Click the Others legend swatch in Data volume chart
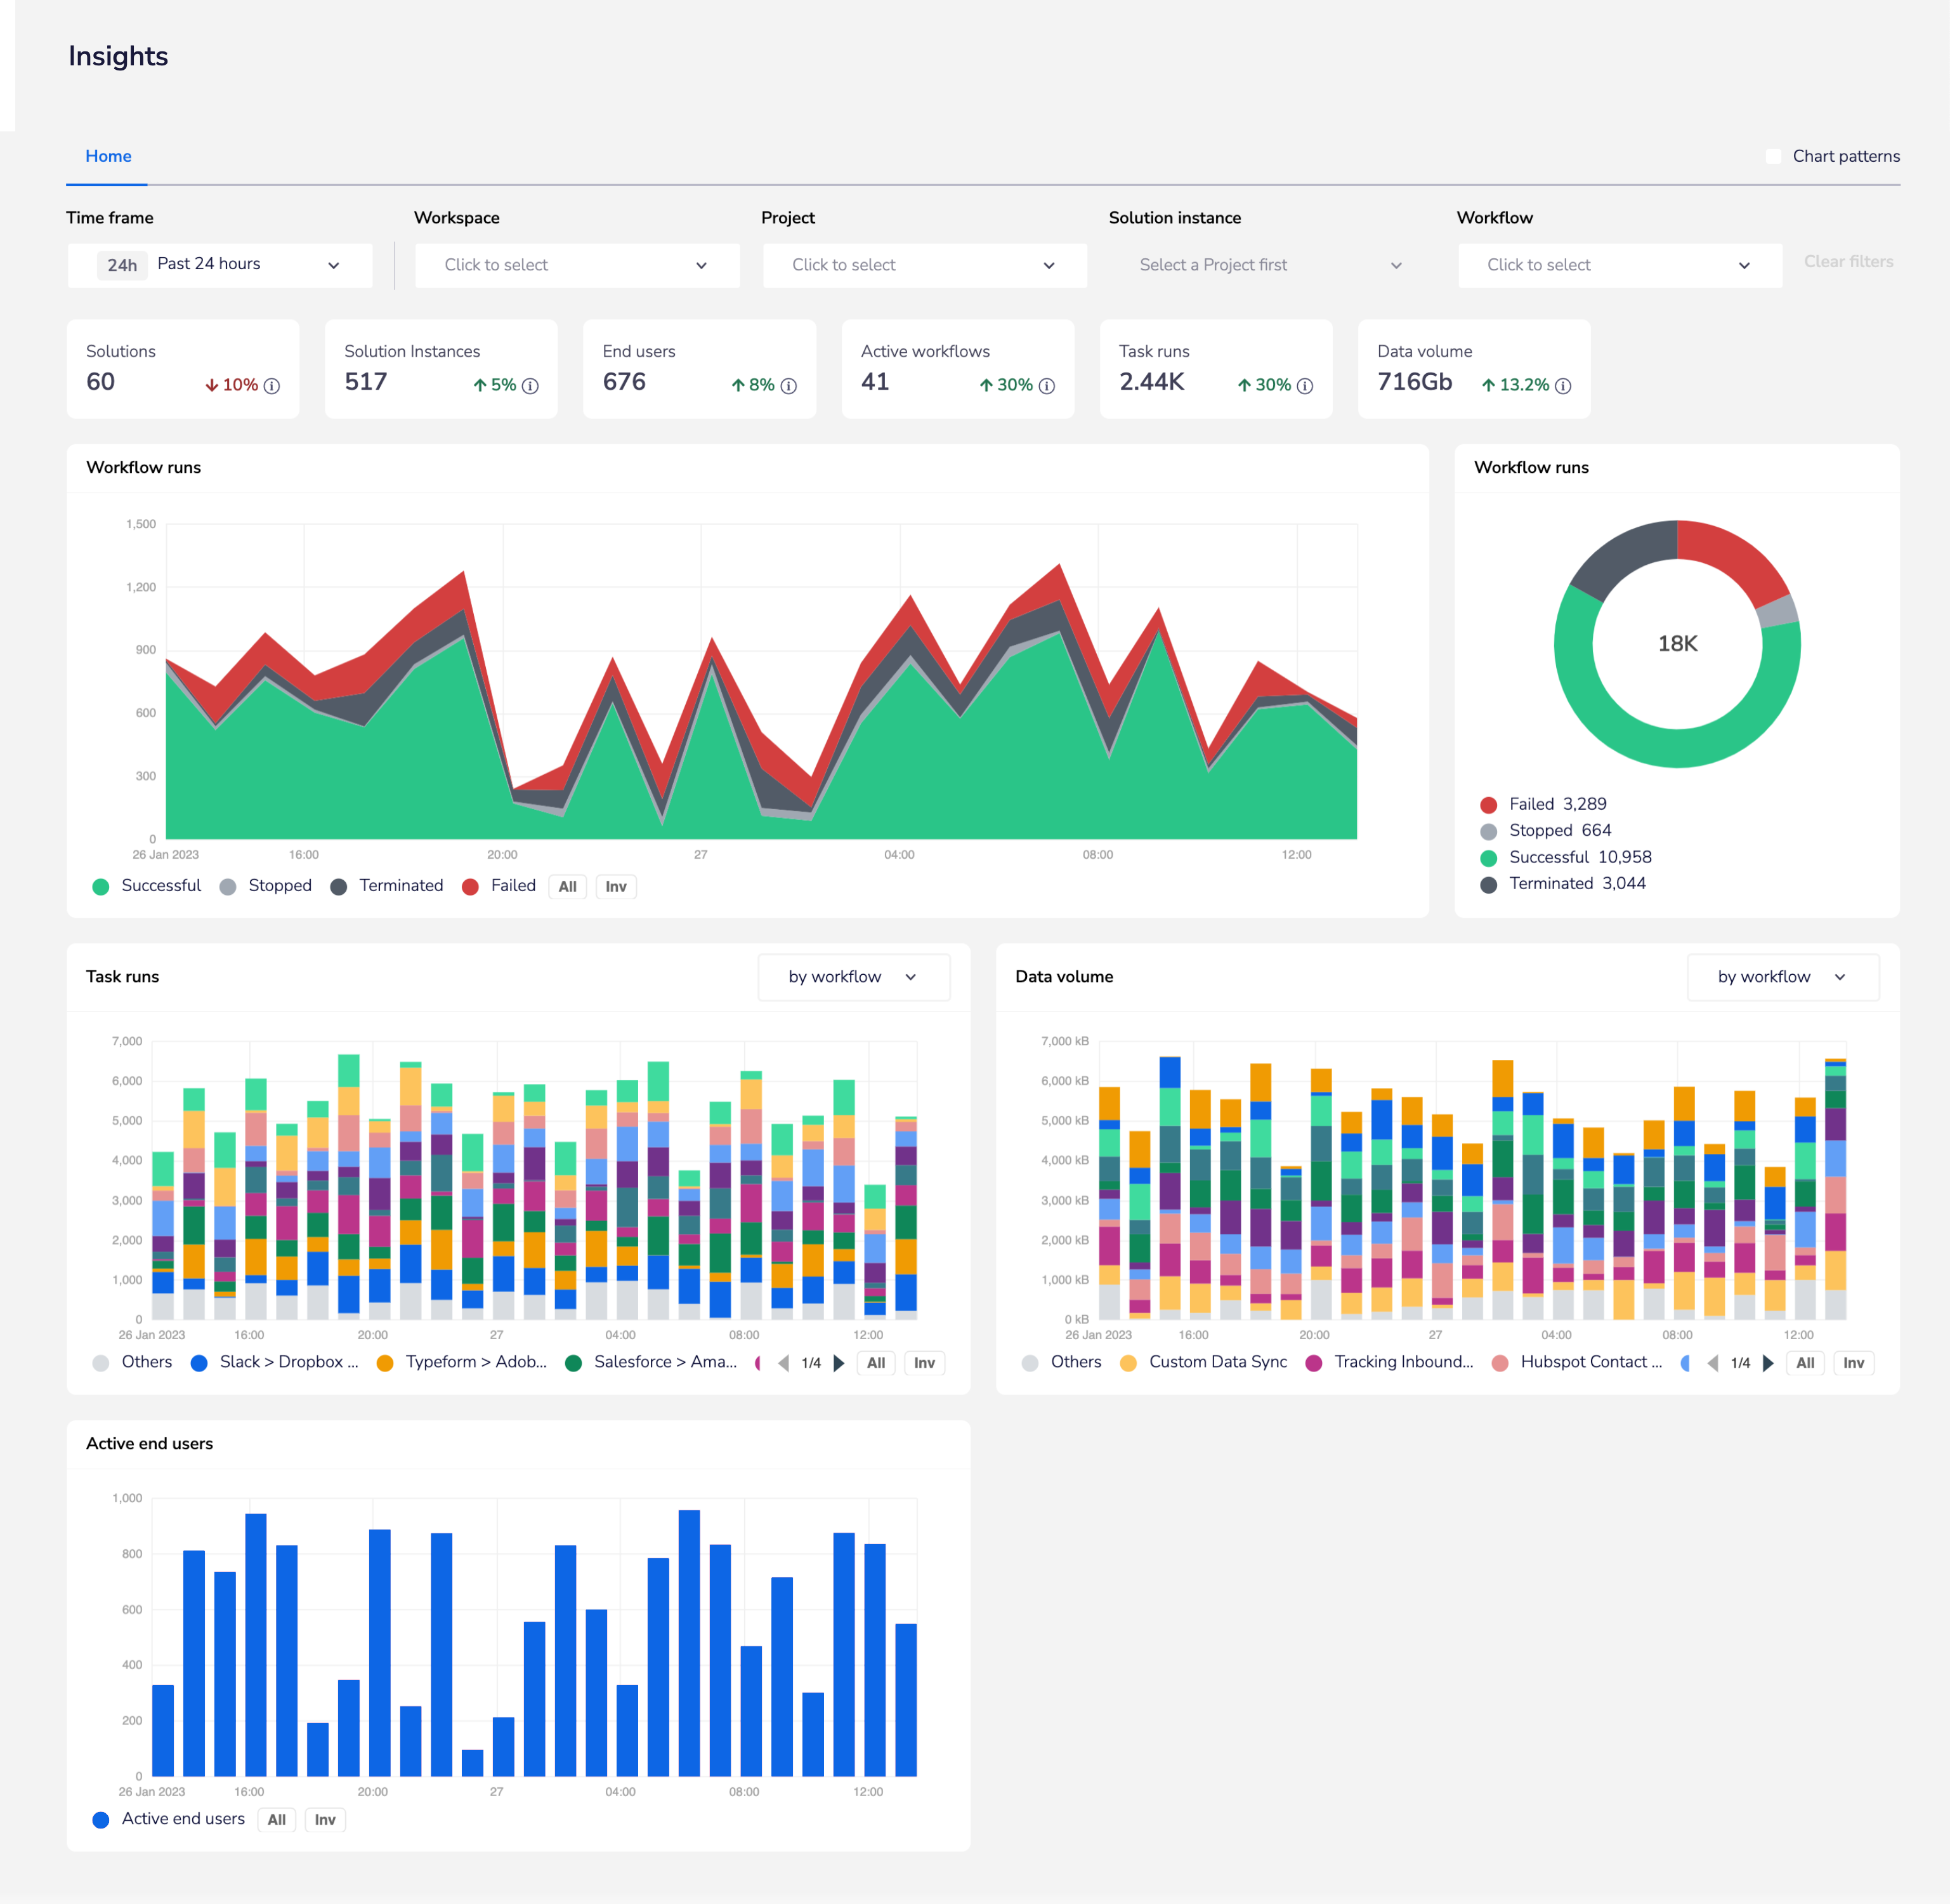The image size is (1950, 1904). point(1030,1362)
